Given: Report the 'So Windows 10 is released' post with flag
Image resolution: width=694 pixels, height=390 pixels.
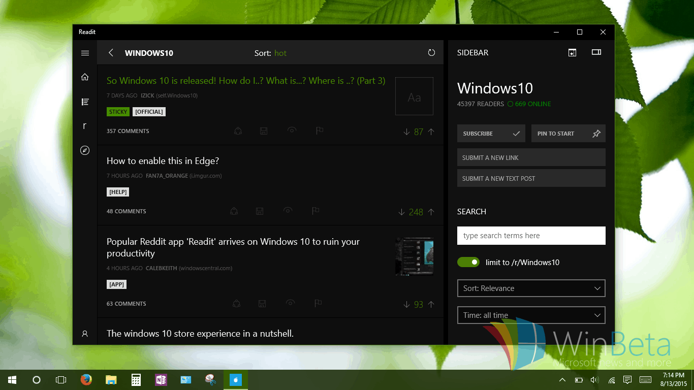Looking at the screenshot, I should pyautogui.click(x=320, y=131).
